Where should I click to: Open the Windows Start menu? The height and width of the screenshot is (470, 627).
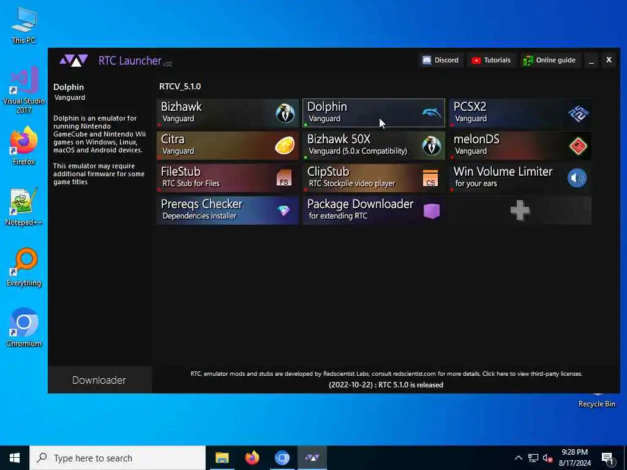point(15,458)
